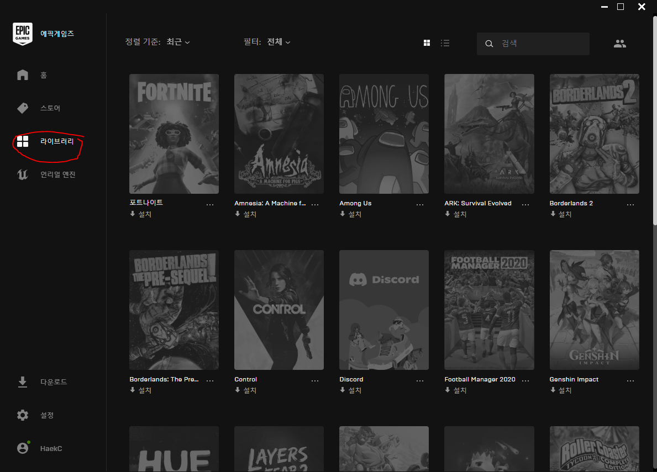Select the 라이브러리 library grid icon

[x=23, y=141]
